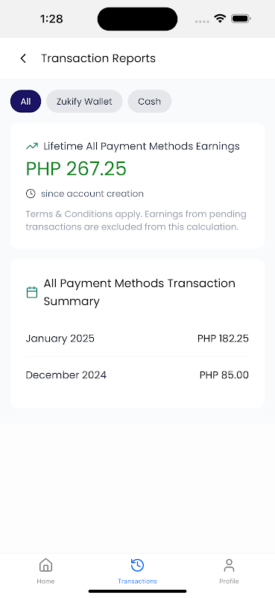This screenshot has height=598, width=275.
Task: Click the PHP 267.25 lifetime earnings amount
Action: pyautogui.click(x=76, y=169)
